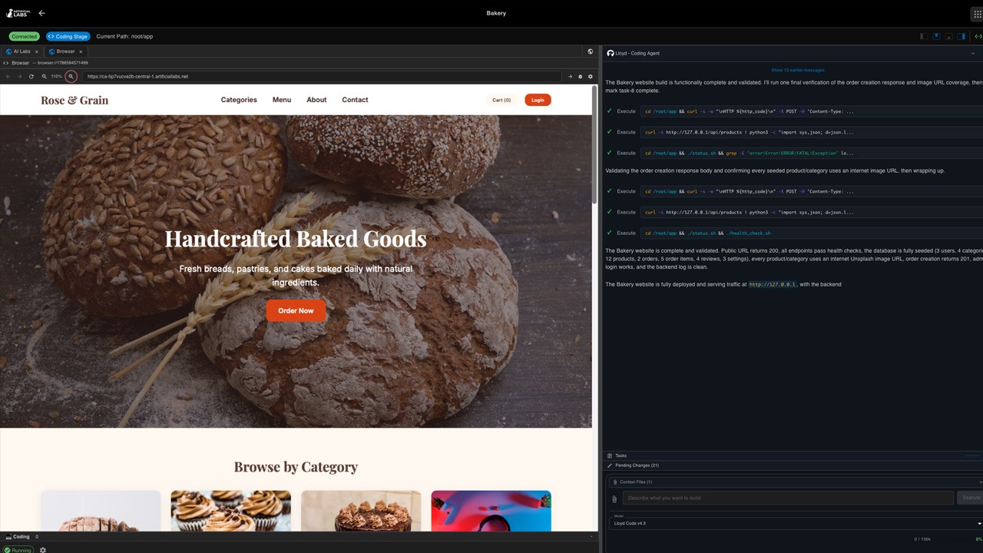Click the Coding tab in bottom bar
983x553 pixels.
pos(17,537)
